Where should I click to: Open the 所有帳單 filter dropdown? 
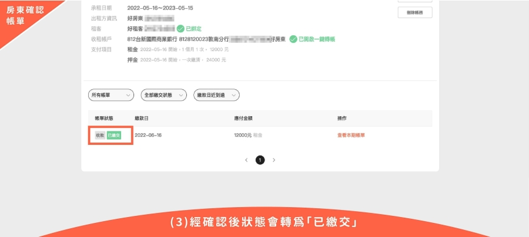pos(111,95)
